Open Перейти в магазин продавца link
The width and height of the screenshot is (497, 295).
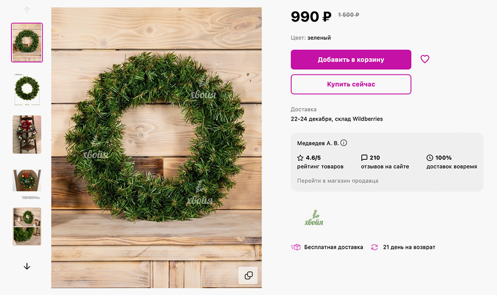tap(337, 181)
